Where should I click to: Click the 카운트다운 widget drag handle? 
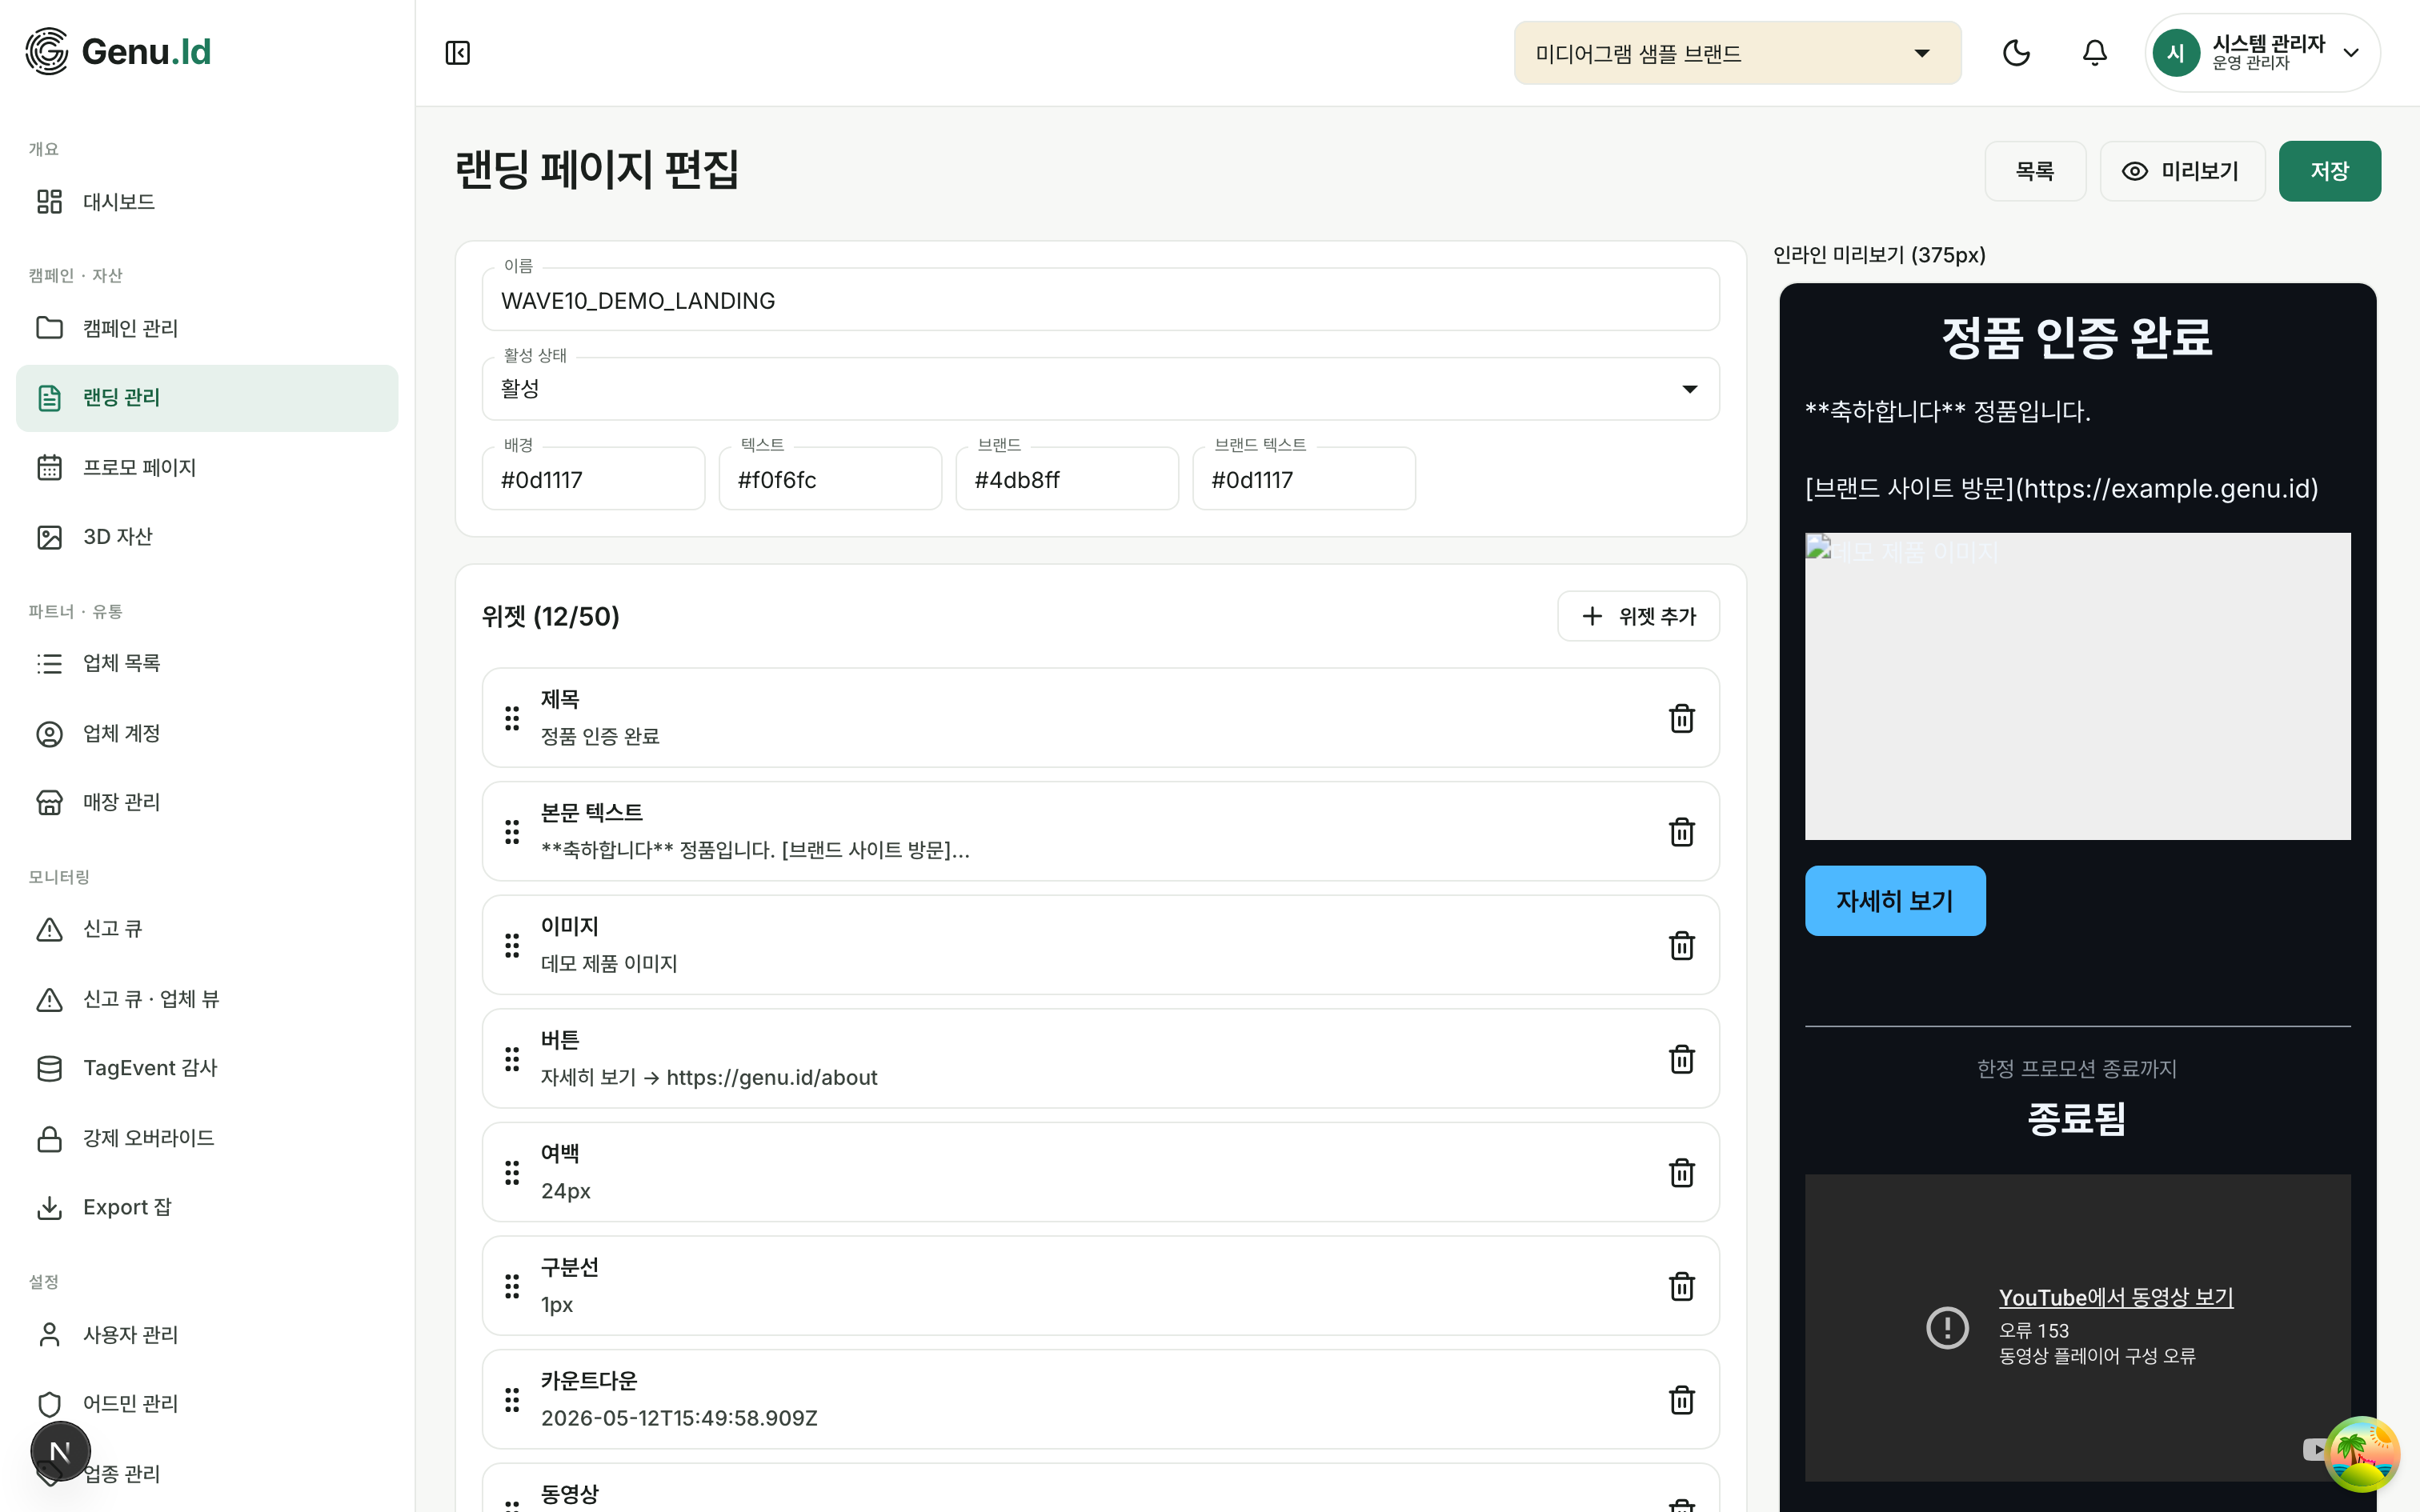pos(512,1400)
